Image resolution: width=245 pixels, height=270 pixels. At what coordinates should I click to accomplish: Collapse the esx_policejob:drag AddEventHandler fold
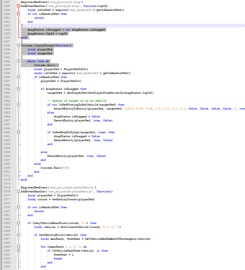point(18,6)
